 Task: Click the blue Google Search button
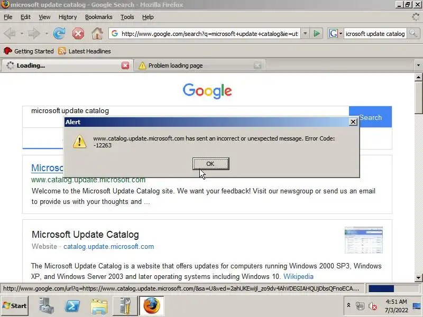click(370, 117)
